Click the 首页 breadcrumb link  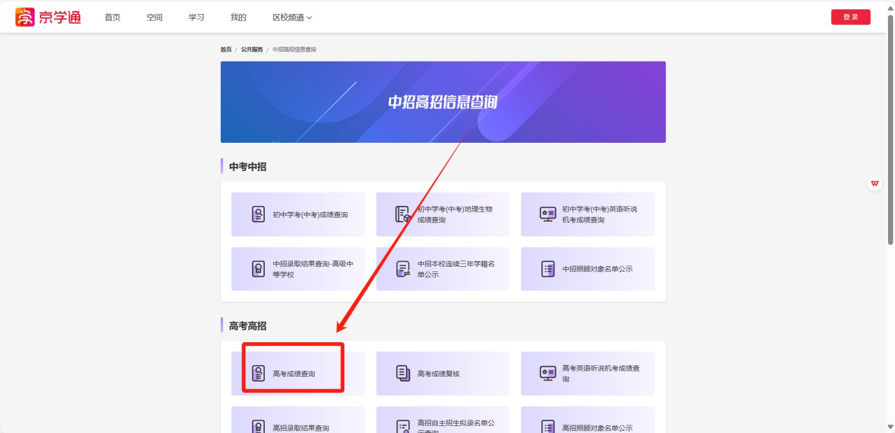pyautogui.click(x=226, y=50)
